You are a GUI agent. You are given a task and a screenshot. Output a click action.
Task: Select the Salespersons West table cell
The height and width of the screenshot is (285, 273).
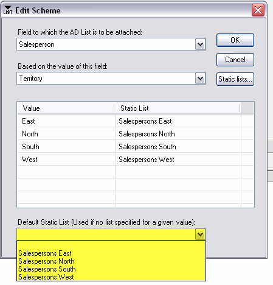[x=178, y=160]
